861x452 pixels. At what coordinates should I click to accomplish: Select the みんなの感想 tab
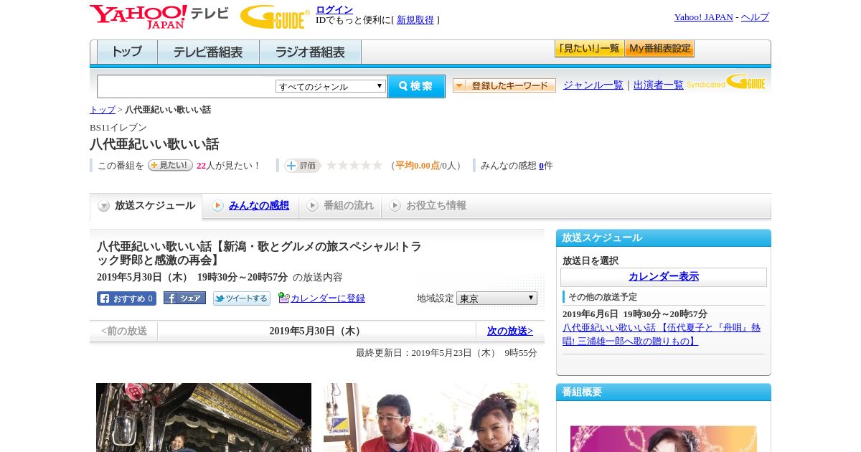250,206
